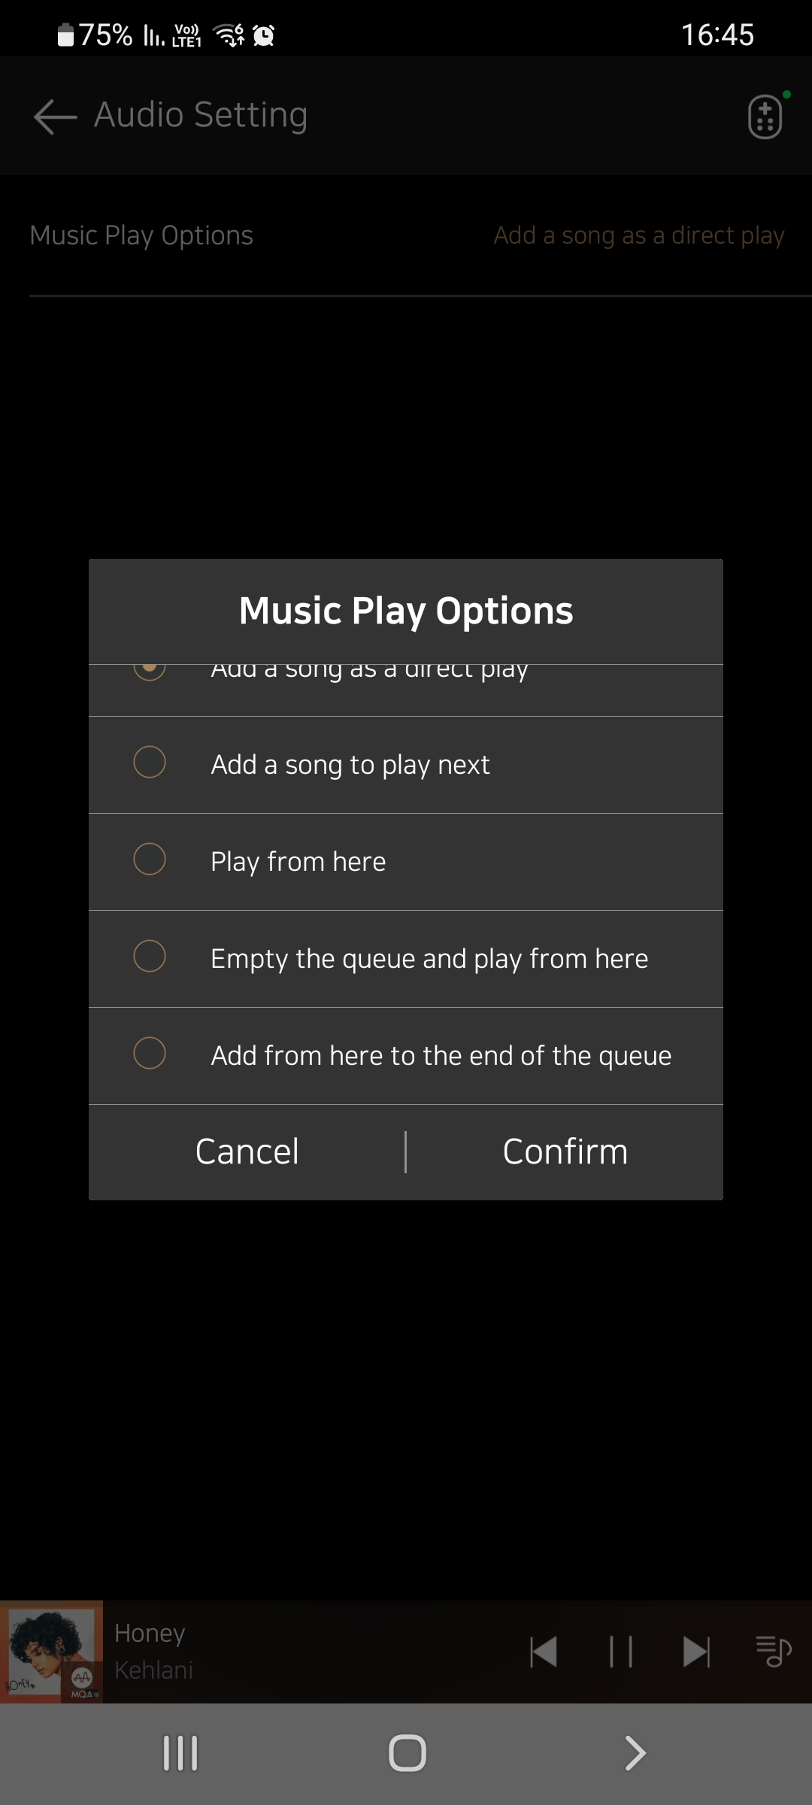Tap the Android recent apps button

[x=180, y=1753]
